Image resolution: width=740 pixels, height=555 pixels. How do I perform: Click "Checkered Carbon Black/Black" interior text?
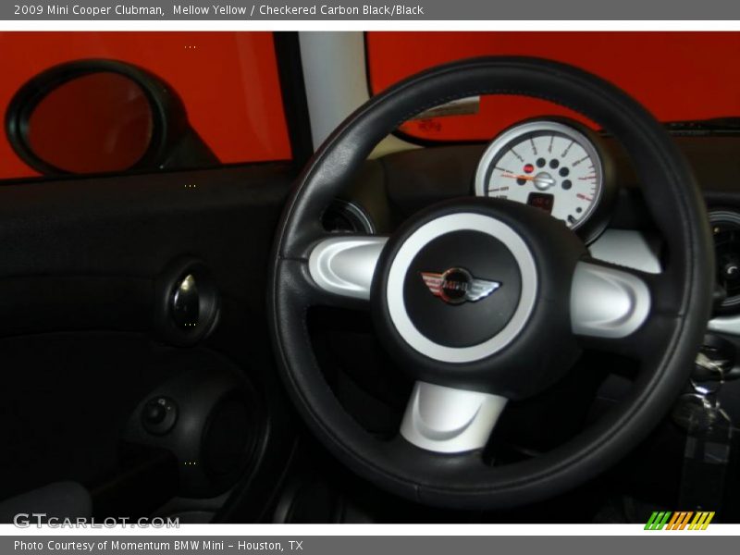point(340,10)
